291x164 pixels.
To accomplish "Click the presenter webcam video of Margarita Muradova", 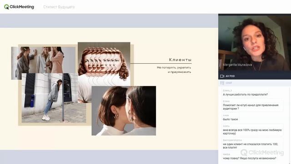I will click(x=255, y=43).
